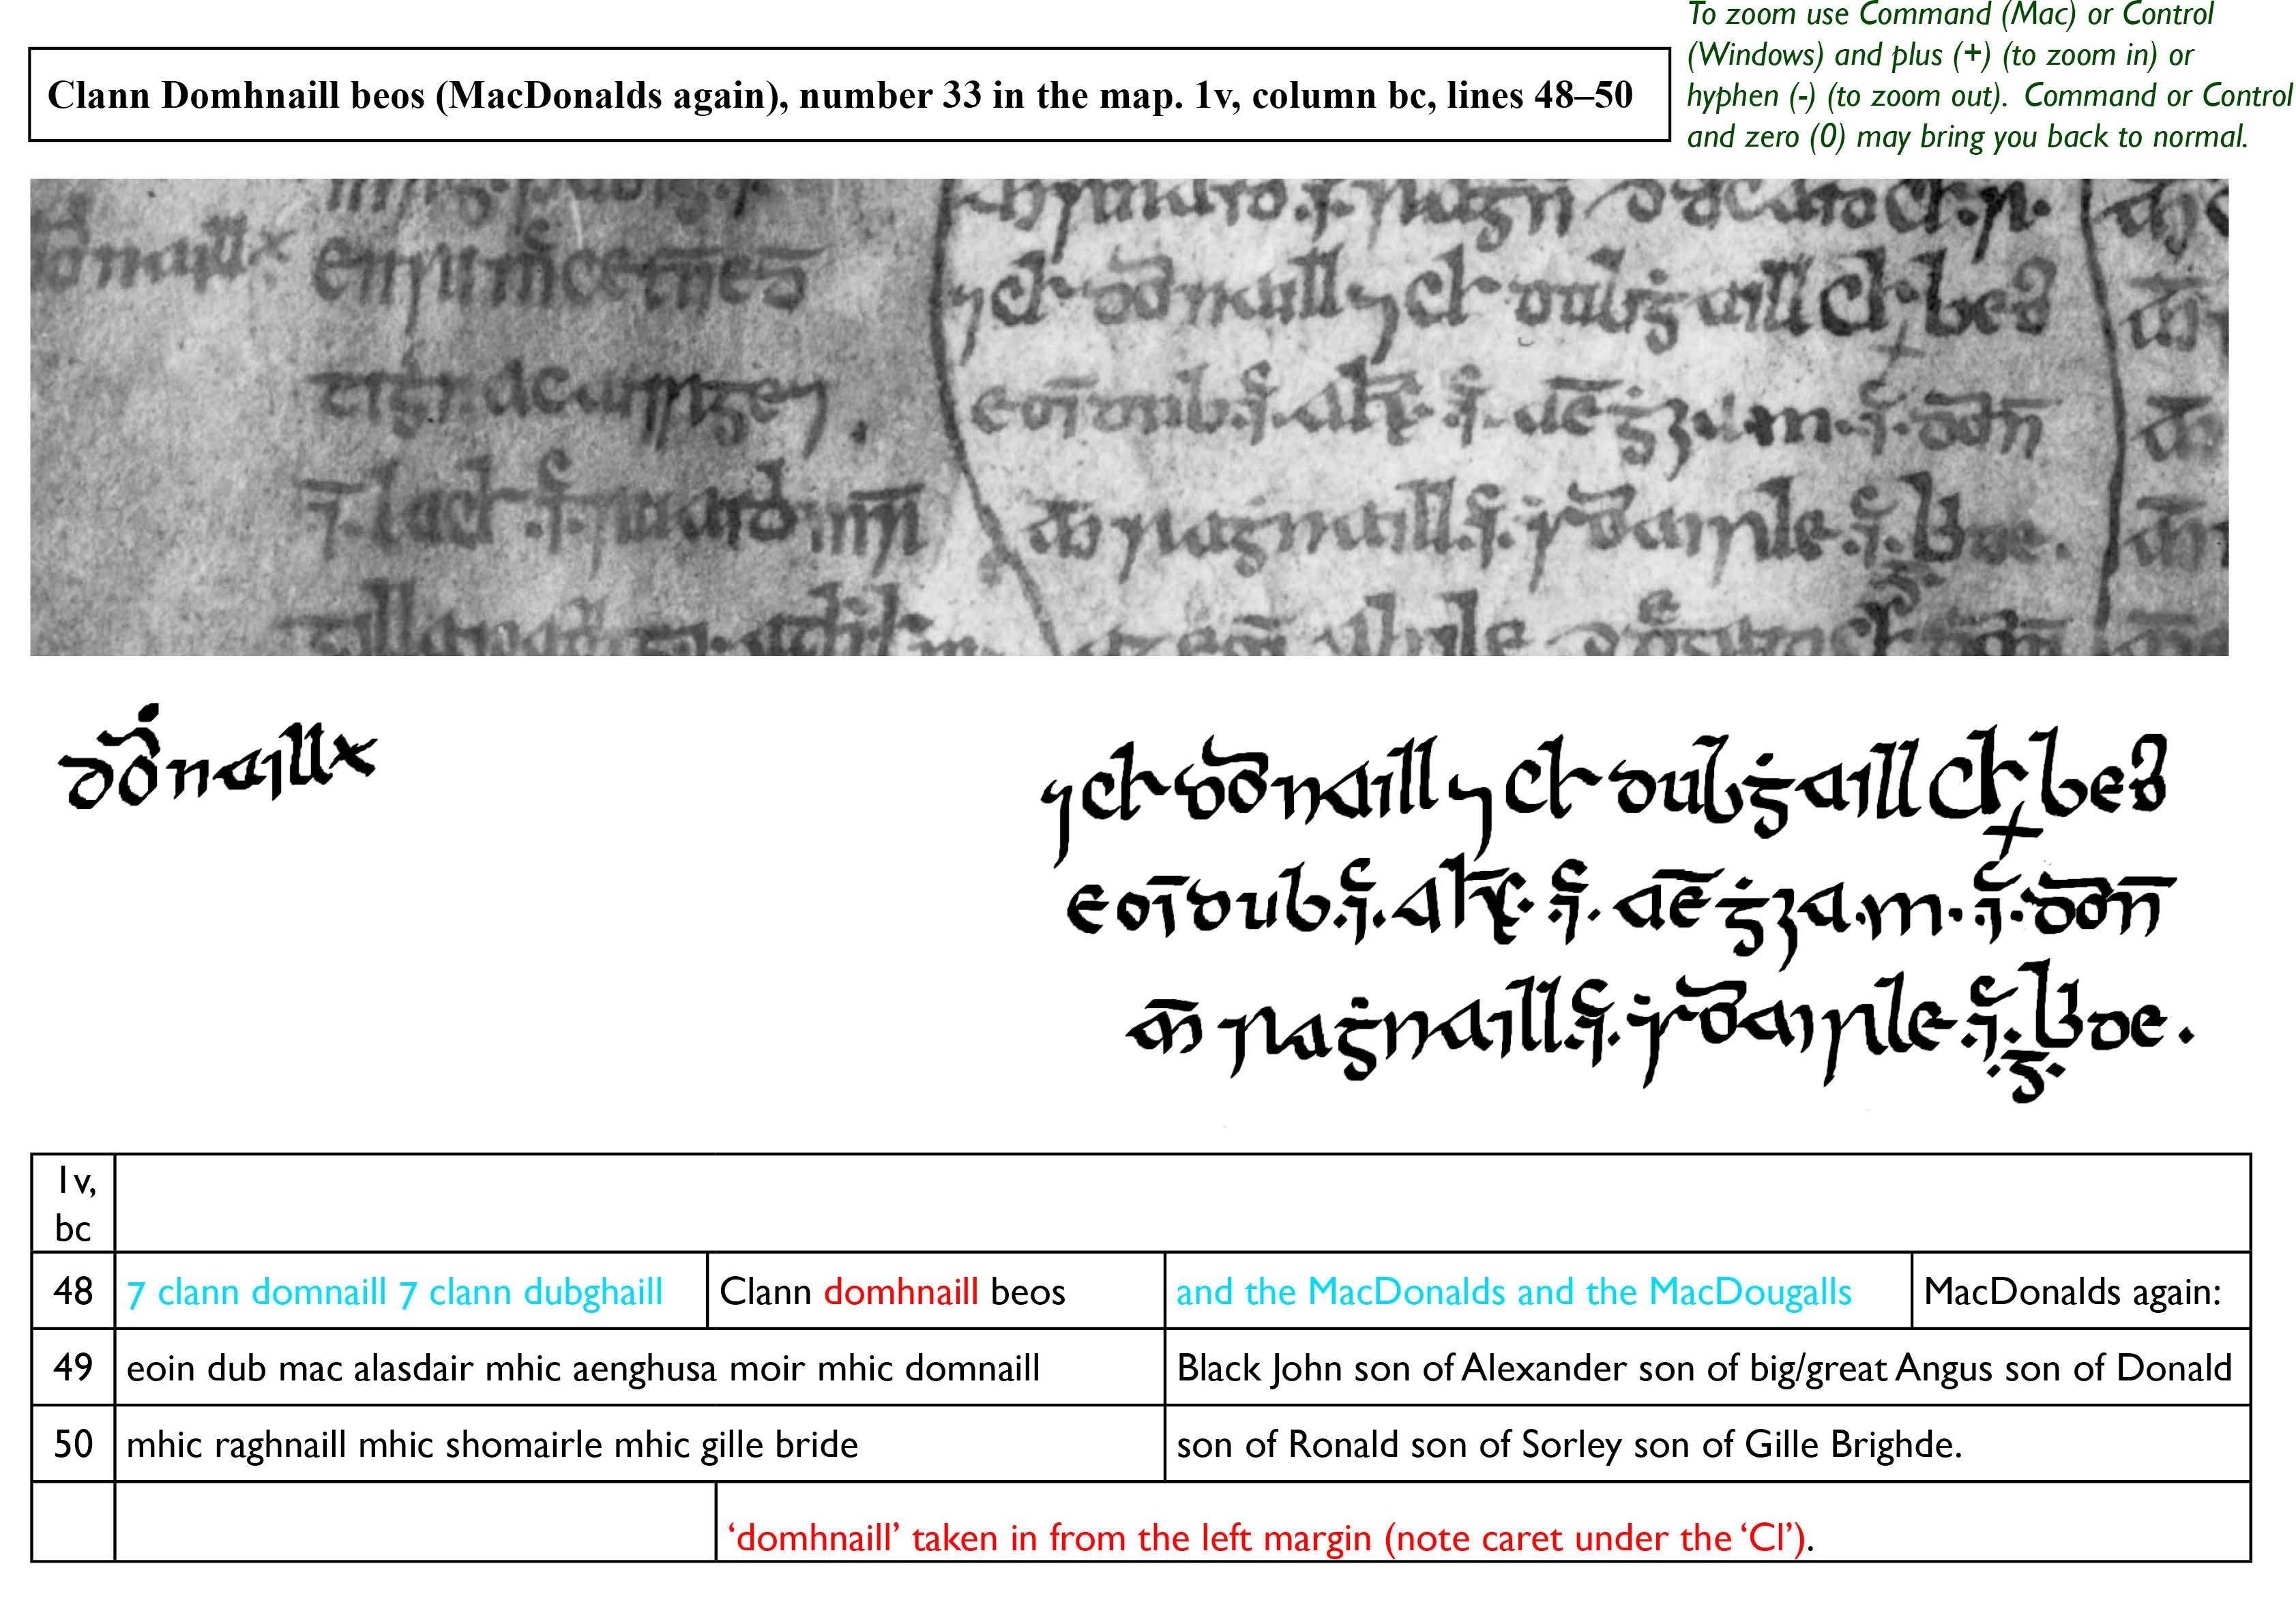Click the green zoom instructions note
The image size is (2296, 1611).
point(1988,76)
